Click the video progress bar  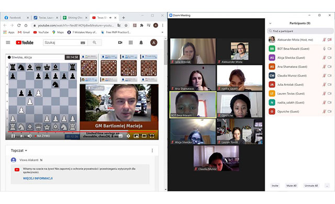tap(82, 131)
